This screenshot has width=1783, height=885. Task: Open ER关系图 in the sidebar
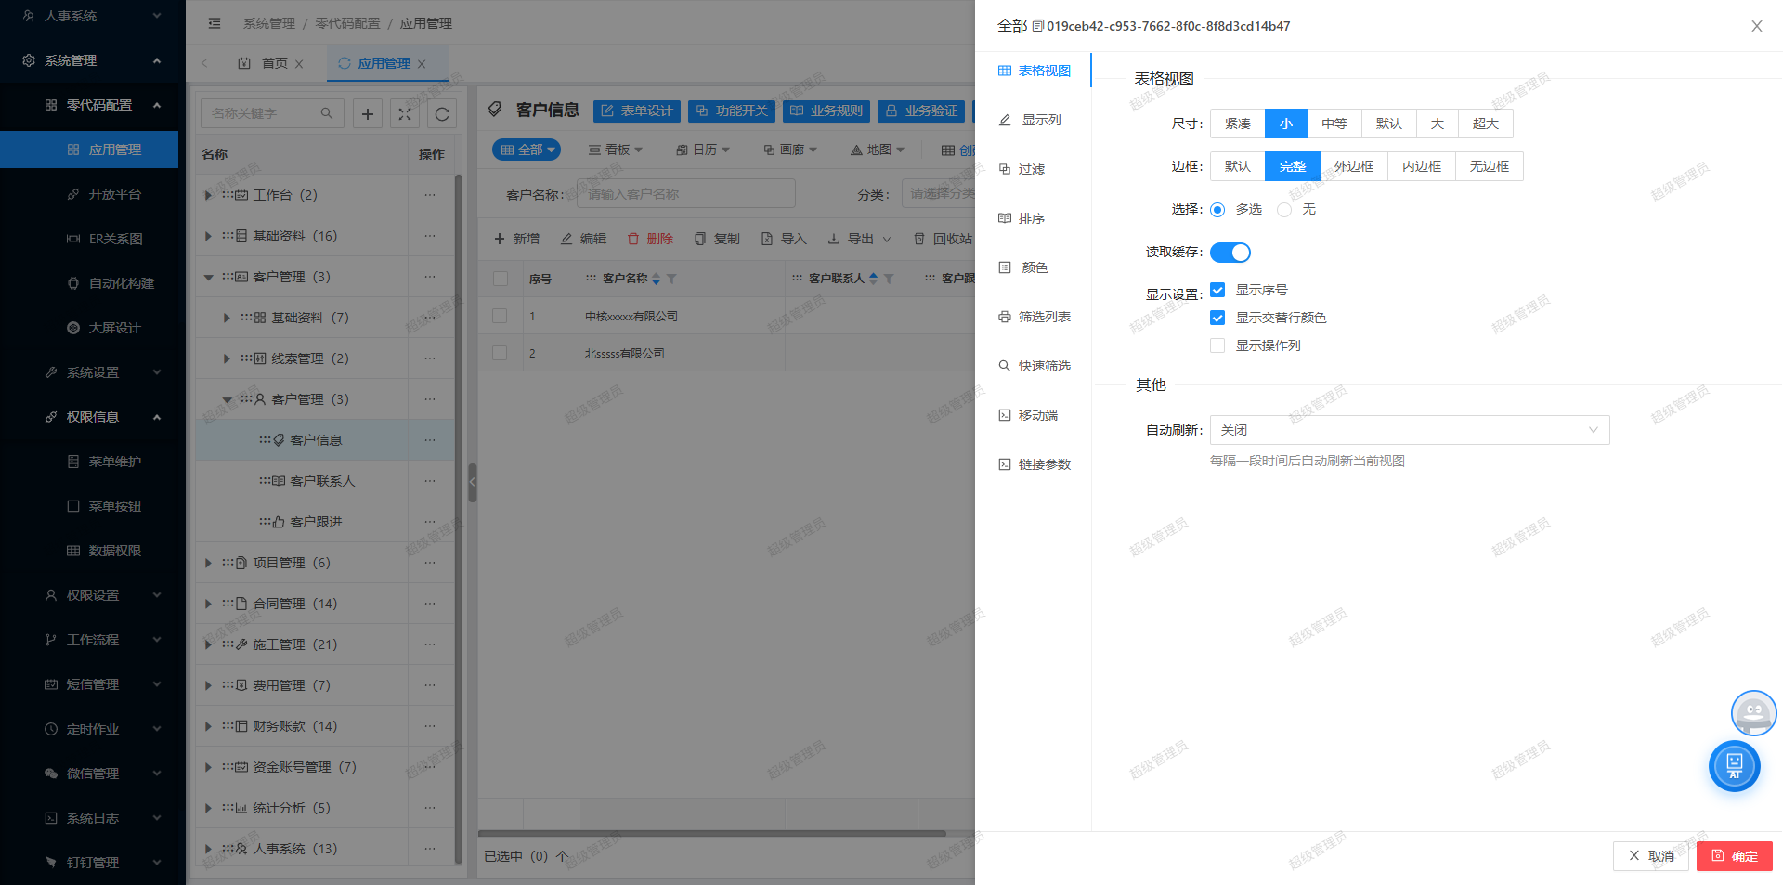[x=89, y=239]
